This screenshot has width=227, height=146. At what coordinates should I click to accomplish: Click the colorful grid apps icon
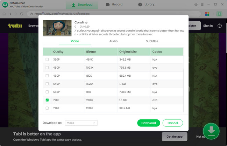(x=207, y=14)
